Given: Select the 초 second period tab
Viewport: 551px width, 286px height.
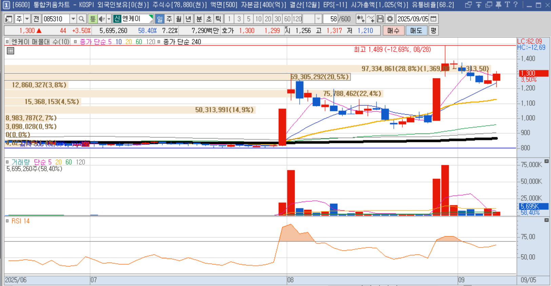Looking at the screenshot, I should click(x=209, y=19).
